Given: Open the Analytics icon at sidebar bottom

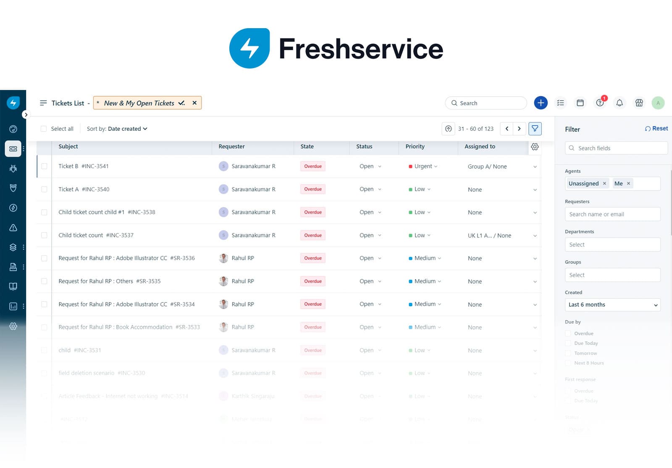Looking at the screenshot, I should coord(13,306).
